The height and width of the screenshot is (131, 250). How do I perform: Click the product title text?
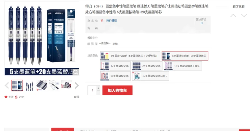tap(147, 9)
